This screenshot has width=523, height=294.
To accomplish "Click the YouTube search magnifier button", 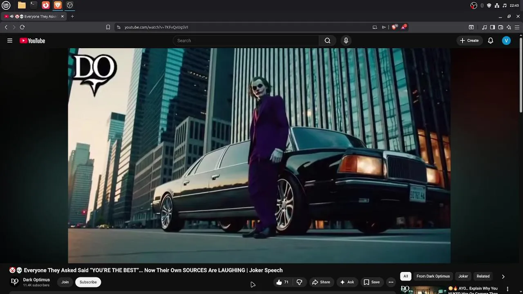I will coord(327,40).
